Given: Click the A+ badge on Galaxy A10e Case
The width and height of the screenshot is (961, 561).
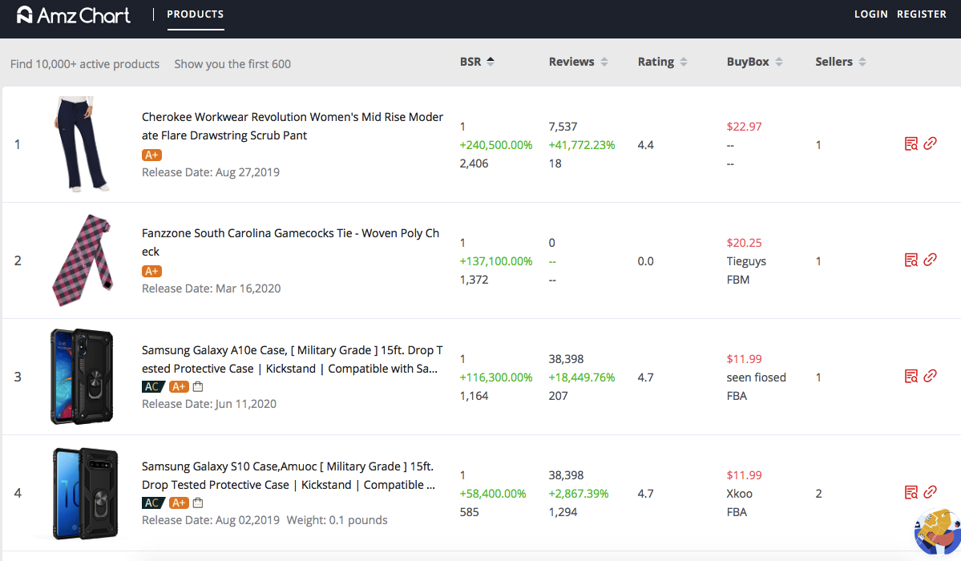Looking at the screenshot, I should click(x=179, y=387).
